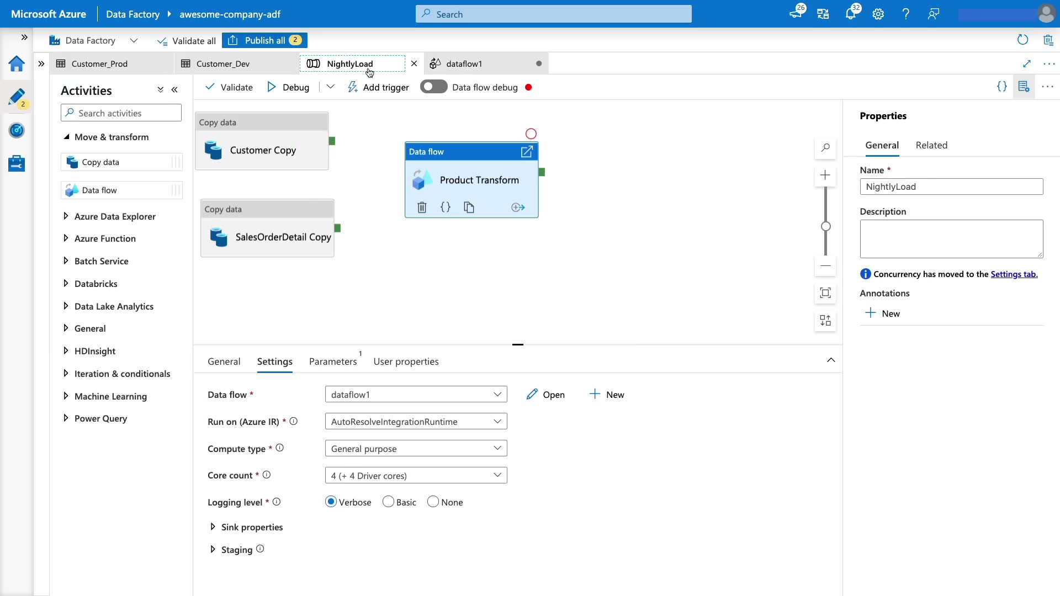Click the add output arrow icon on Product Transform
This screenshot has height=596, width=1060.
pos(518,207)
